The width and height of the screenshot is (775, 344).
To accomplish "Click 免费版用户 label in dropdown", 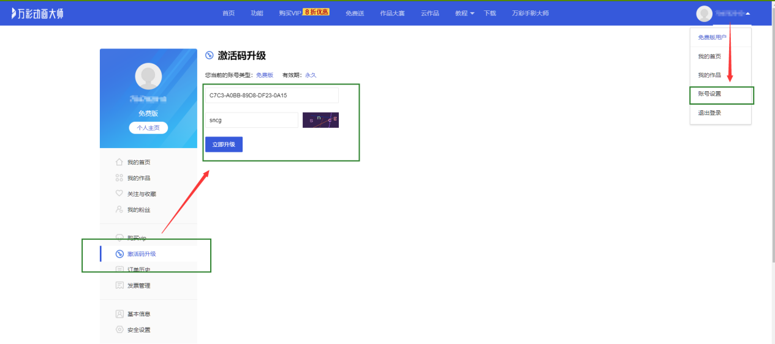I will coord(712,37).
